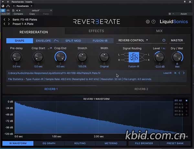Screen dimensions: 194x149
Task: Click the Master label button
Action: pyautogui.click(x=177, y=40)
